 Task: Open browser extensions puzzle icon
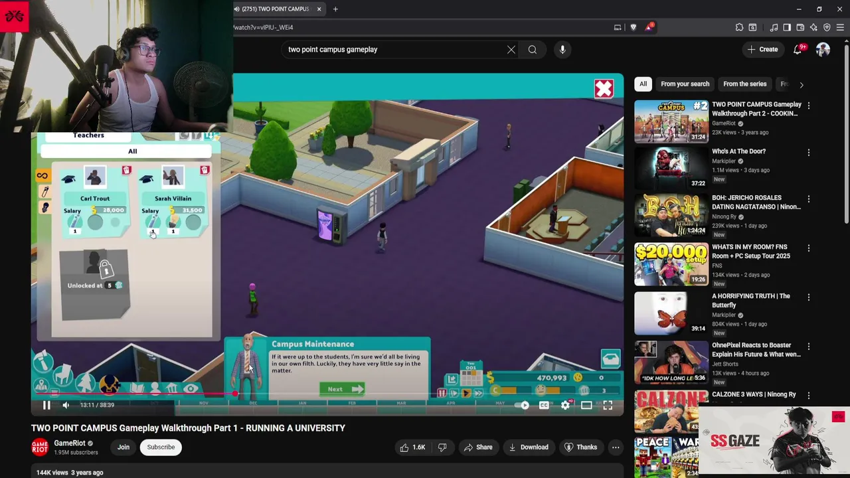[739, 27]
